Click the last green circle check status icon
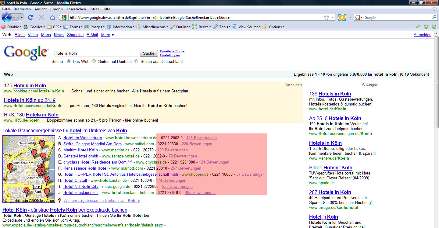The image size is (439, 228). pyautogui.click(x=434, y=27)
